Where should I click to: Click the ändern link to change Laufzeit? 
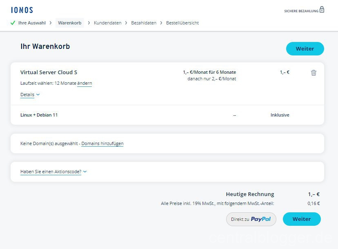tap(84, 84)
